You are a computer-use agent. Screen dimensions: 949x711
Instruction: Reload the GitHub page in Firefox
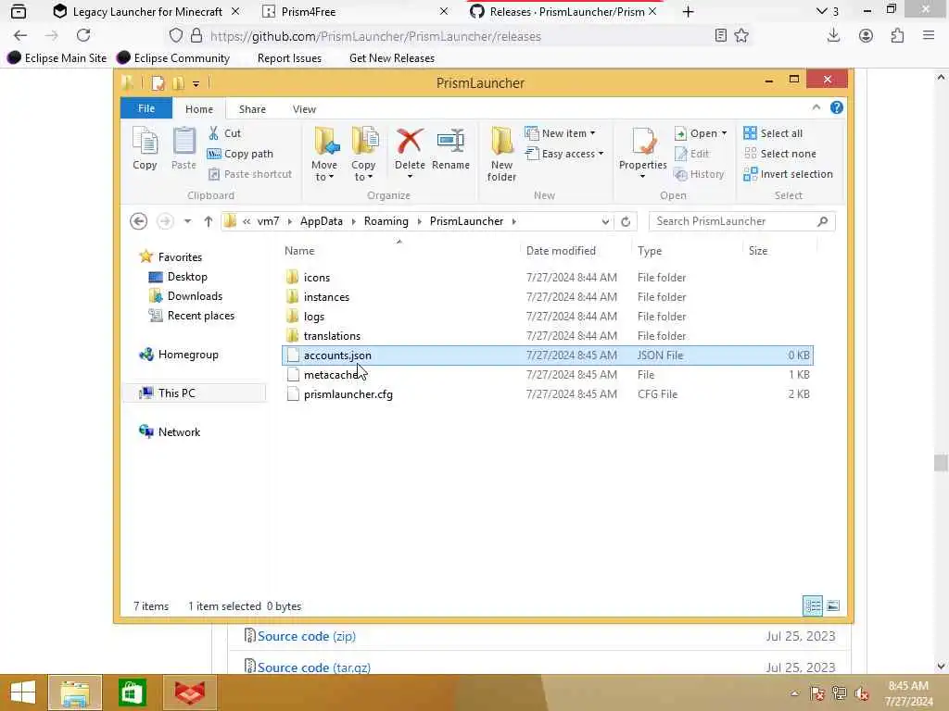pyautogui.click(x=83, y=36)
